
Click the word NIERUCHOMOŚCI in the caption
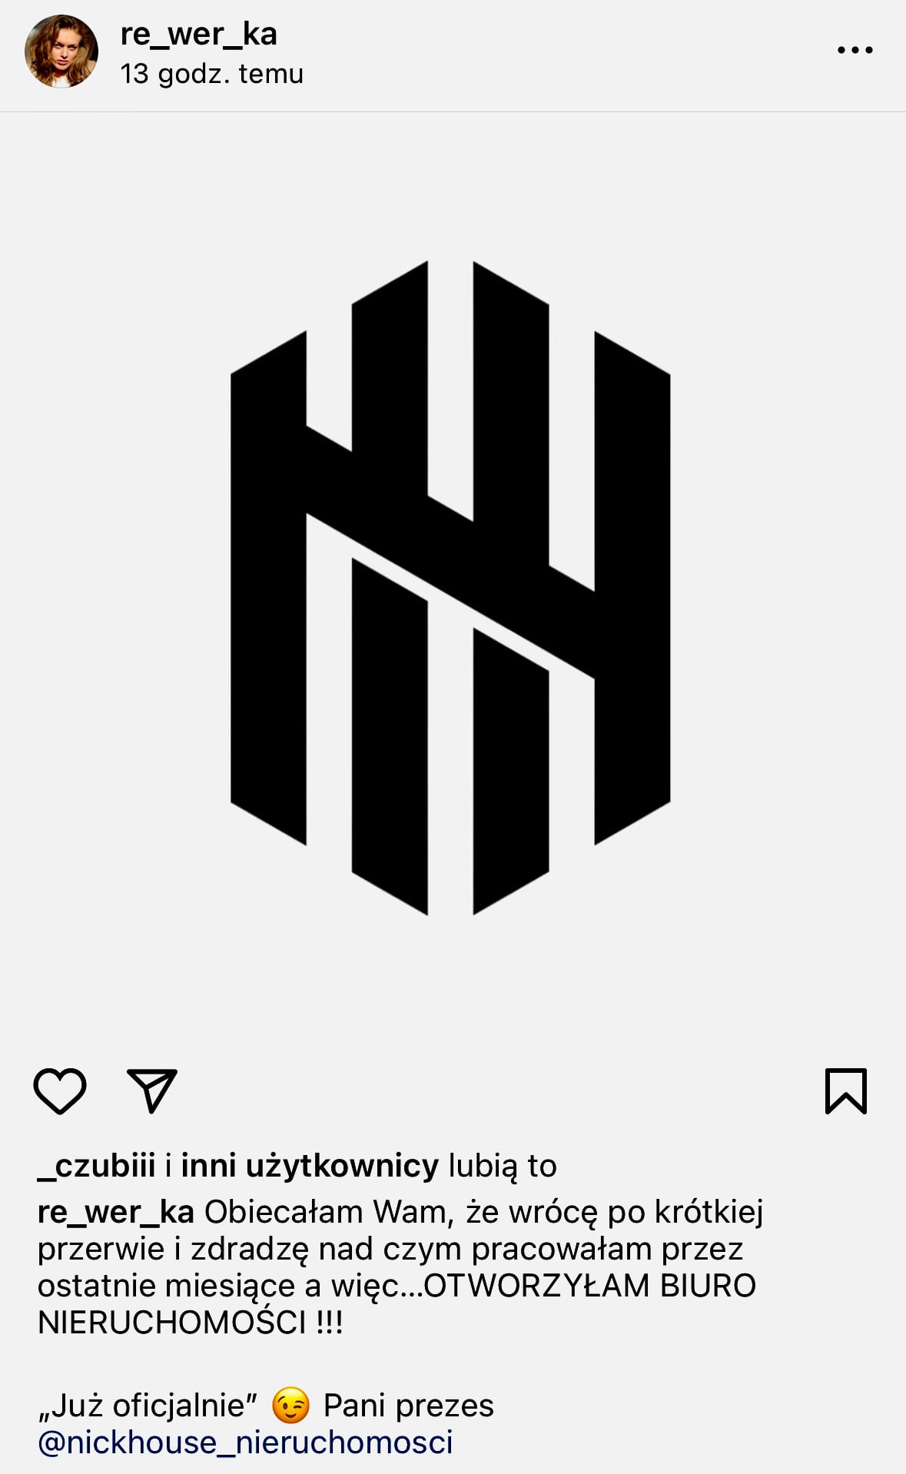click(x=172, y=1323)
